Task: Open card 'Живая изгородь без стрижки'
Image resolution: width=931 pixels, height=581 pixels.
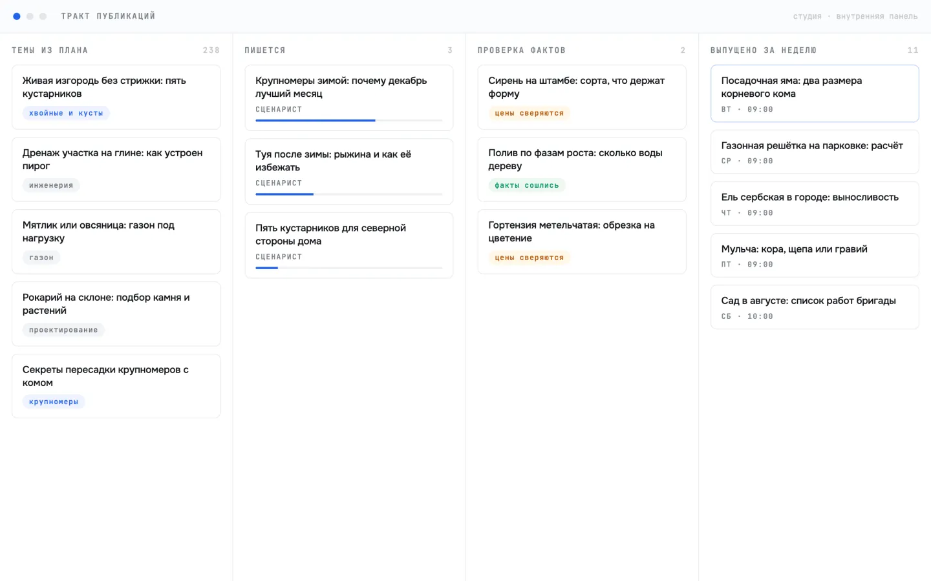Action: [x=116, y=97]
